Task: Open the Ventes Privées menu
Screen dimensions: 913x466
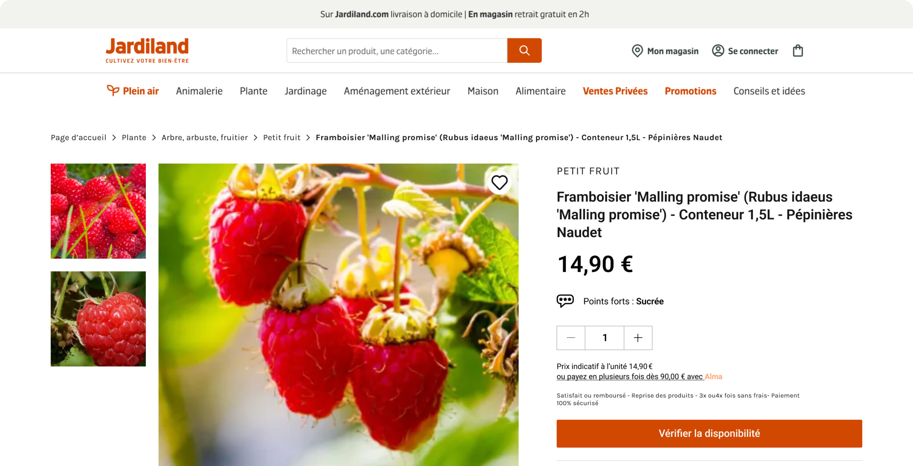Action: click(615, 91)
